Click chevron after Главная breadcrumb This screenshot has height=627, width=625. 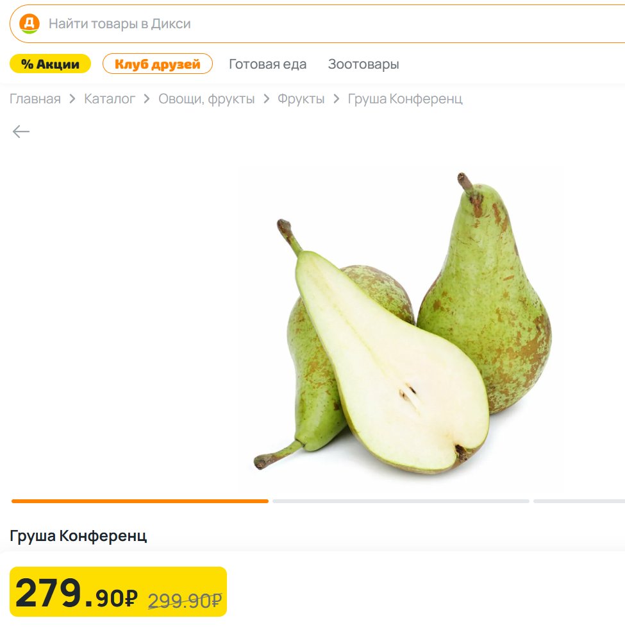tap(72, 99)
